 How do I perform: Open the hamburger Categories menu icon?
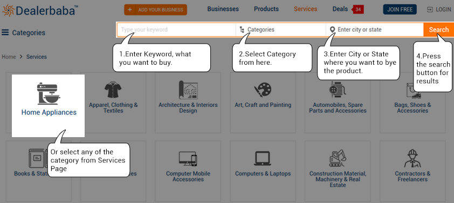(x=5, y=32)
